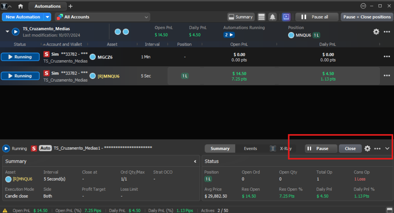Switch to the Events tab

[x=250, y=148]
